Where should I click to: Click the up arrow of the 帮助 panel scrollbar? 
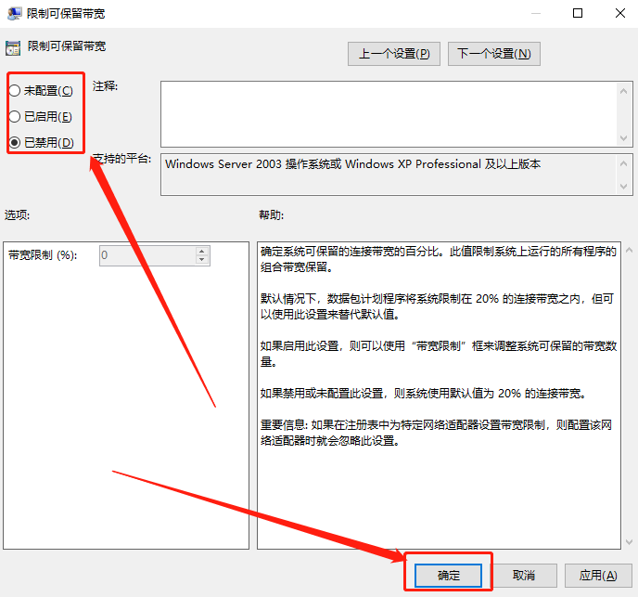coord(629,250)
